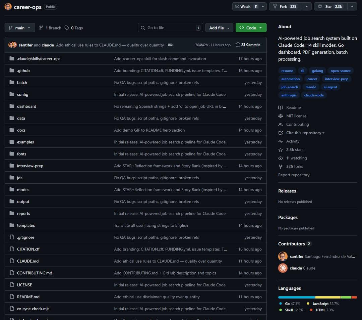The image size is (362, 320).
Task: Open the interview-prep folder
Action: [30, 166]
